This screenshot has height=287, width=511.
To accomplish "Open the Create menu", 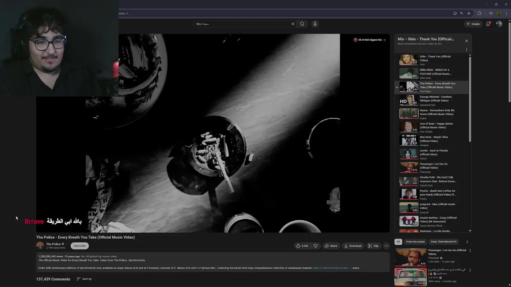I will (x=473, y=24).
